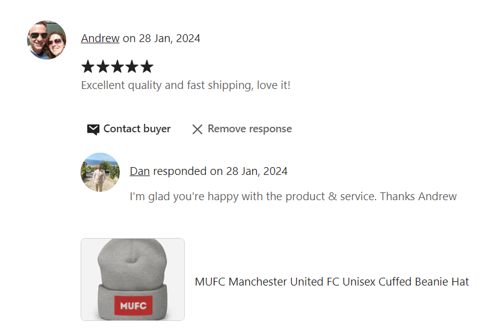
Task: Click the review date next to Andrew
Action: 169,38
